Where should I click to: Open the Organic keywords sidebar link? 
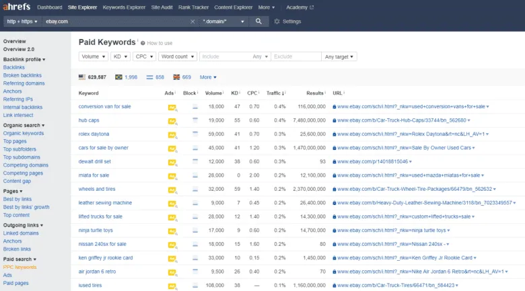[24, 134]
